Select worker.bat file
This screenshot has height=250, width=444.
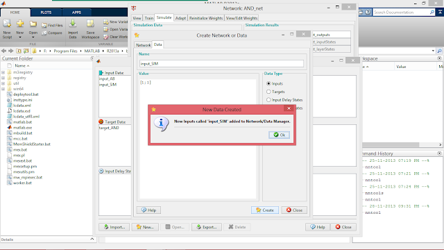pos(22,183)
